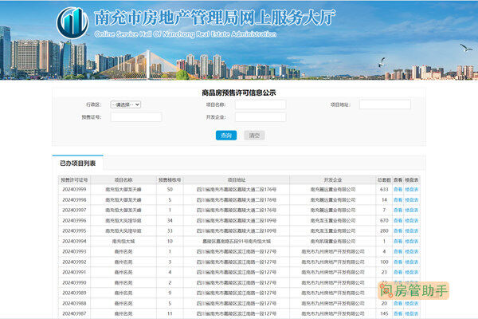Open 楼盘表 link for permit 202403994
Image resolution: width=478 pixels, height=319 pixels.
[412, 241]
